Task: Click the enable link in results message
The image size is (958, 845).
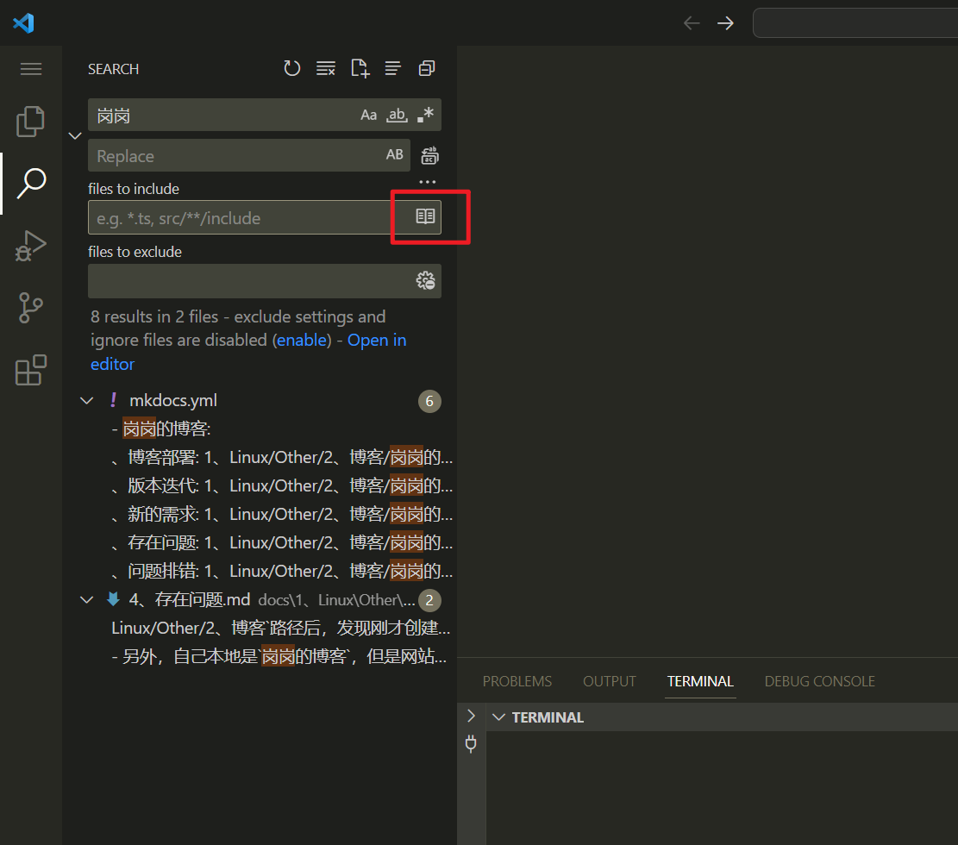Action: [x=304, y=341]
